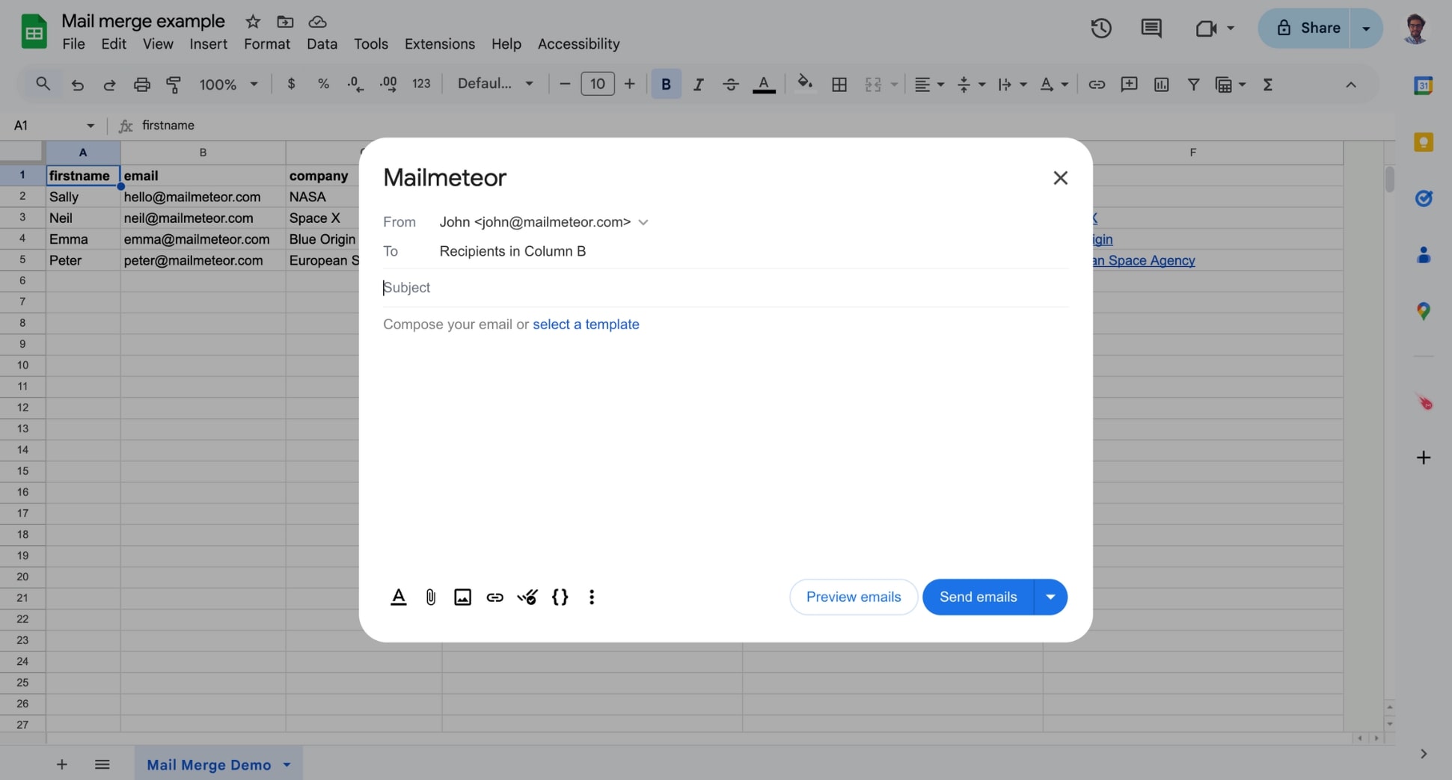Open the Insert menu

(x=208, y=44)
